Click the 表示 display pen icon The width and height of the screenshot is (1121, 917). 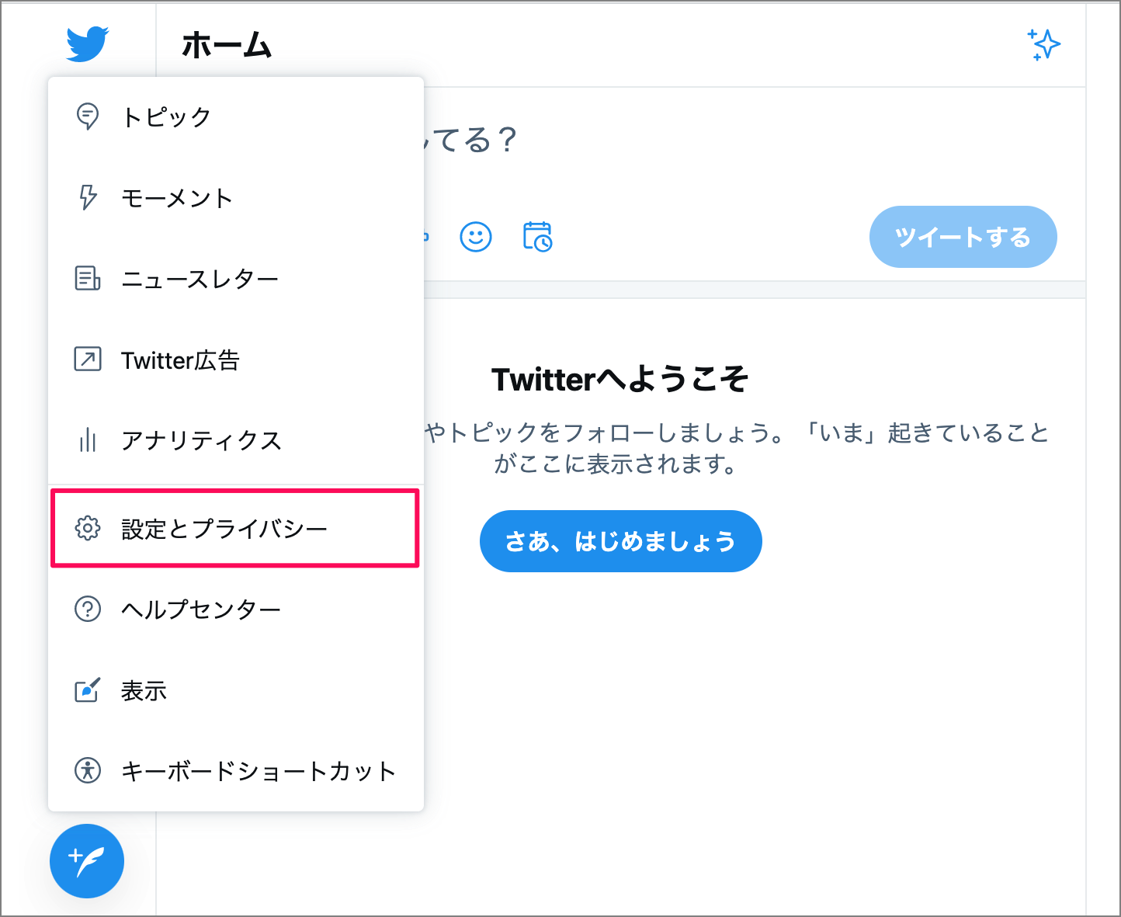coord(88,689)
